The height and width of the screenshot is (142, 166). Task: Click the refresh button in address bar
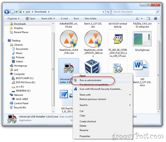[x=108, y=12]
